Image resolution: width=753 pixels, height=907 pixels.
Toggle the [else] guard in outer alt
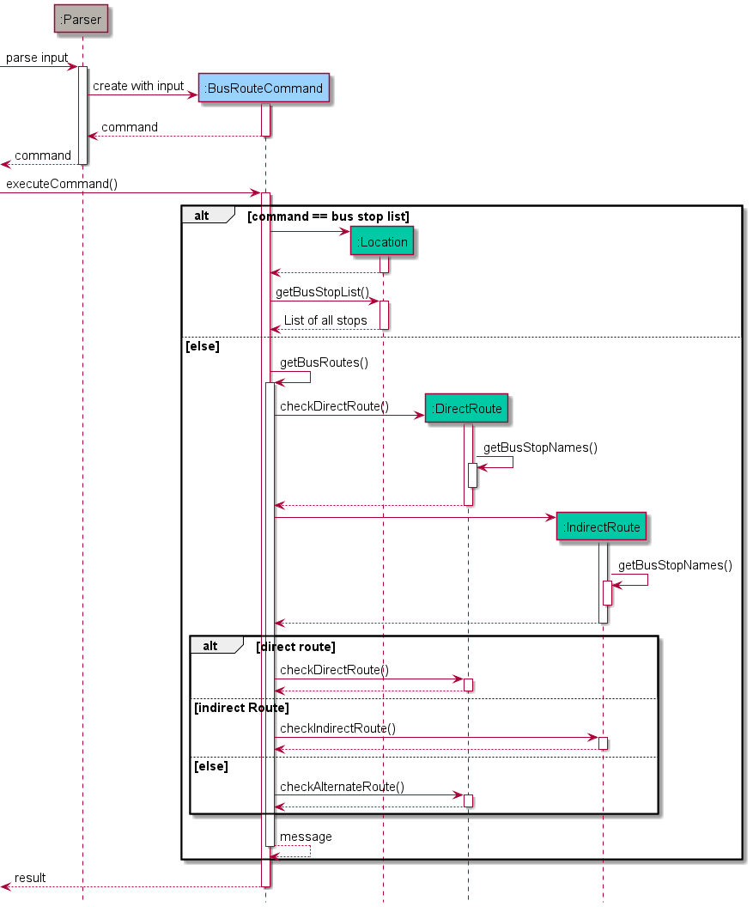pyautogui.click(x=203, y=346)
